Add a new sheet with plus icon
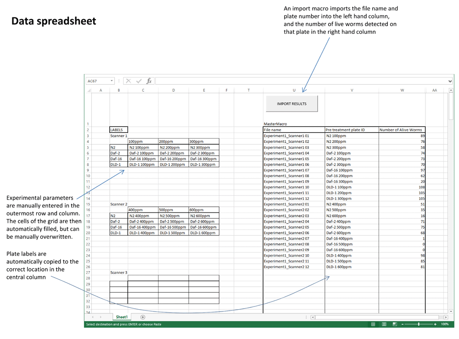Screen dimensions: 459x339 coord(143,317)
